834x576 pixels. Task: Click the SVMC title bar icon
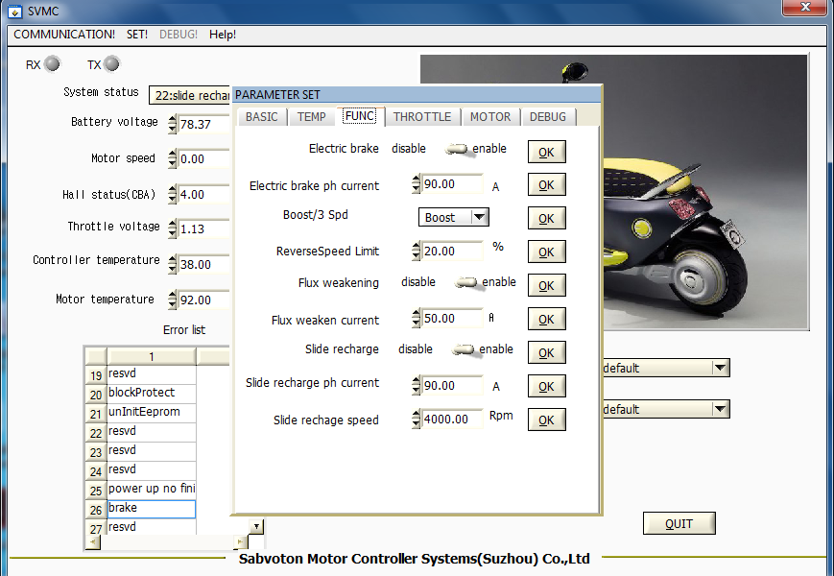tap(14, 11)
